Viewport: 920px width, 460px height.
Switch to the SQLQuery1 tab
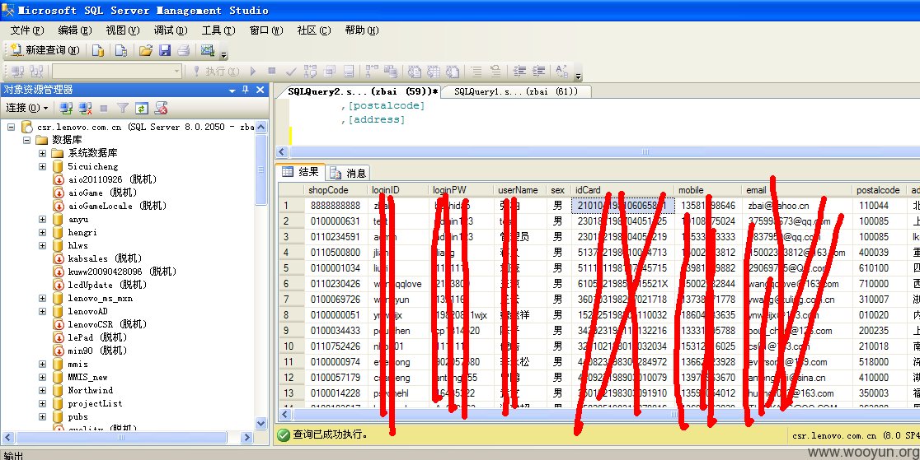click(x=516, y=91)
